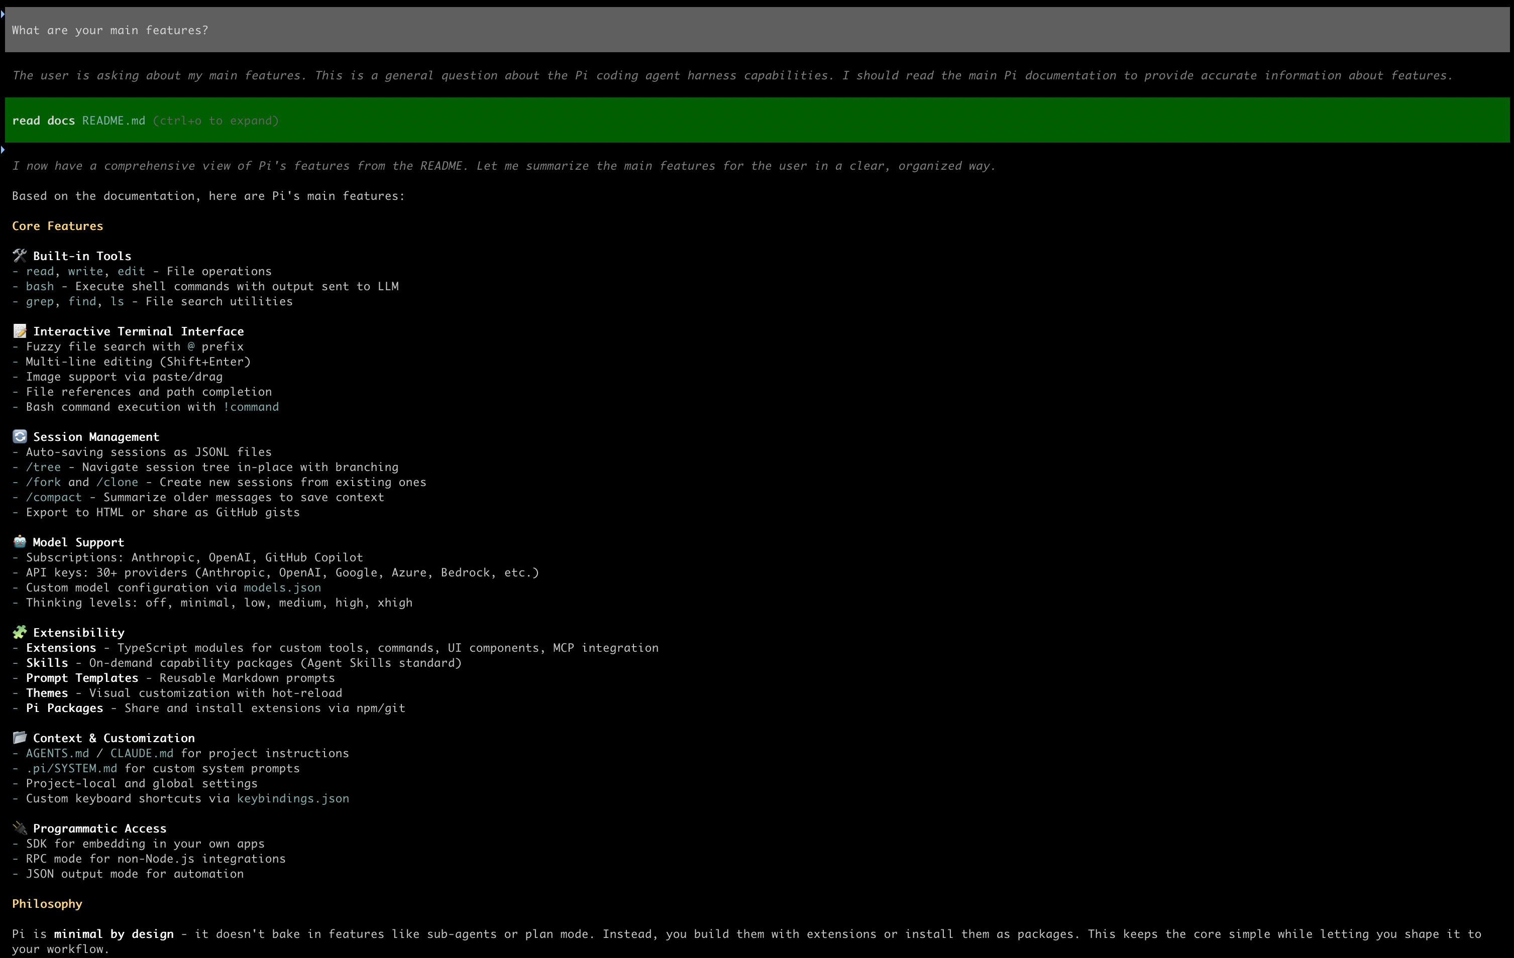Click the '(ctrl+o to expand)' hint
1514x958 pixels.
click(215, 121)
